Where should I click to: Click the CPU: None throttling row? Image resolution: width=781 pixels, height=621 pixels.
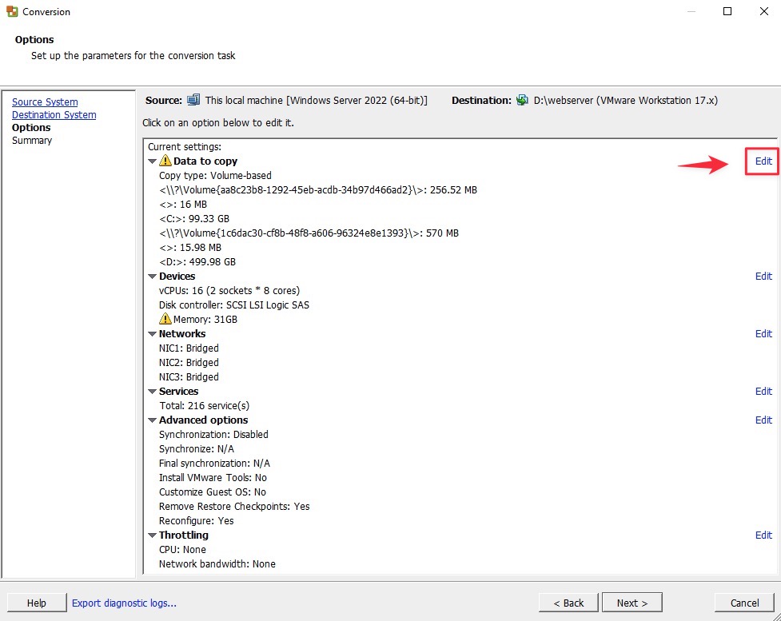tap(182, 550)
